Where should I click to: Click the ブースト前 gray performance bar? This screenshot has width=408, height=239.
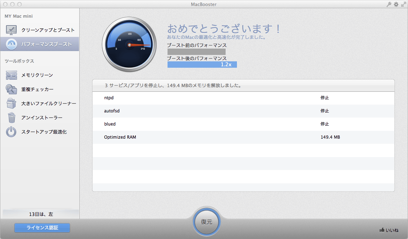tap(197, 52)
